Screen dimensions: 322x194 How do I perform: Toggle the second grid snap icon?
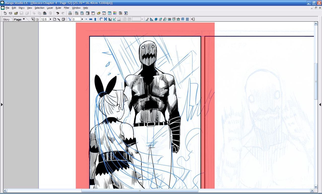coord(187,19)
